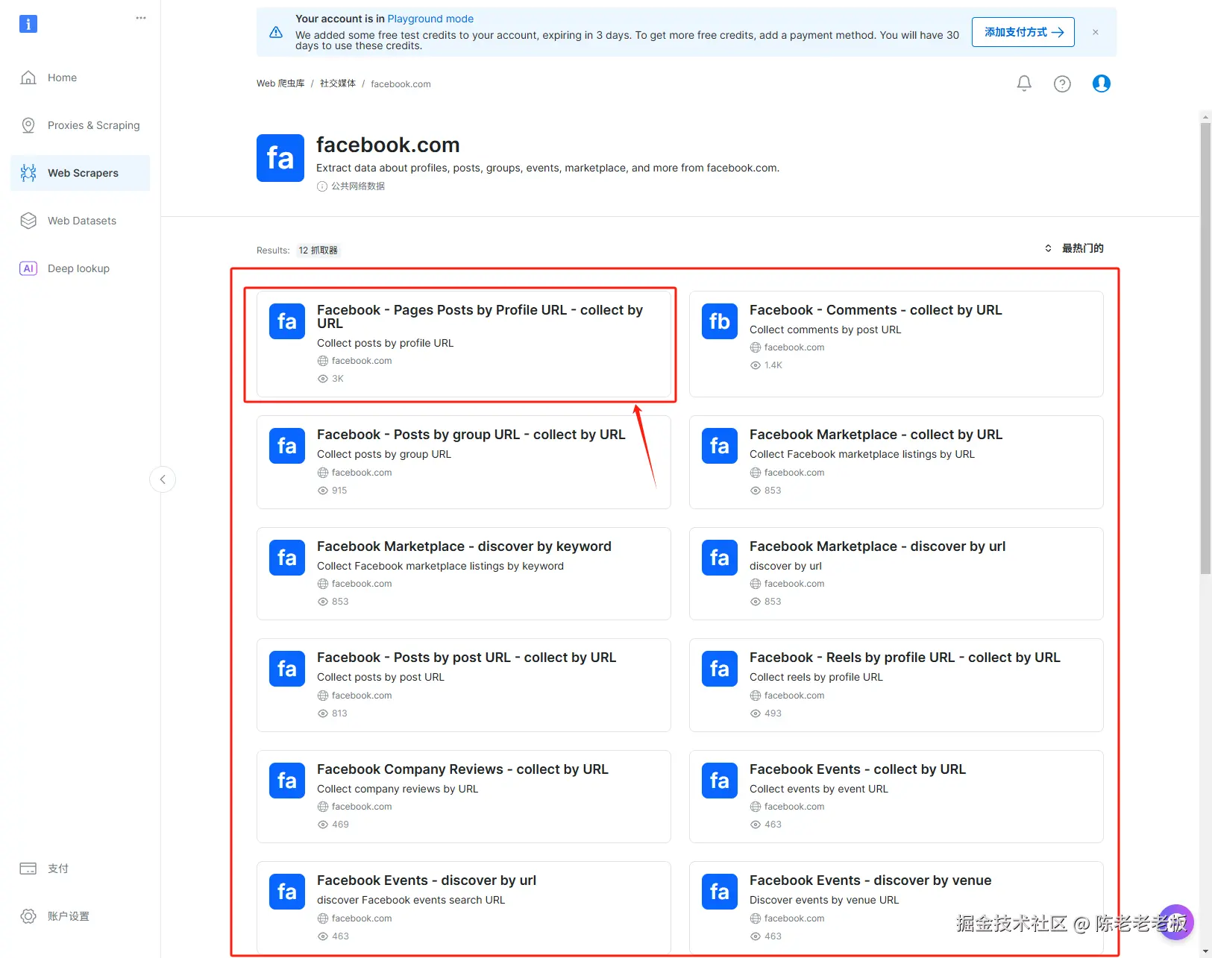Open Facebook Events collect by URL

tap(896, 796)
